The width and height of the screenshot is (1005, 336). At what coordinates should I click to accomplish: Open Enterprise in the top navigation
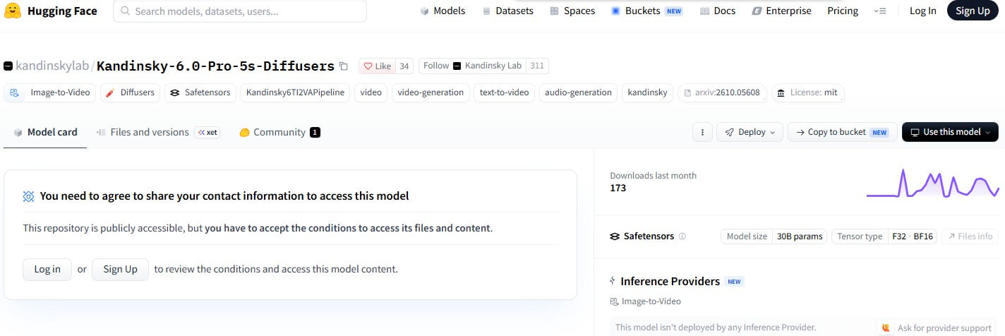click(x=781, y=11)
